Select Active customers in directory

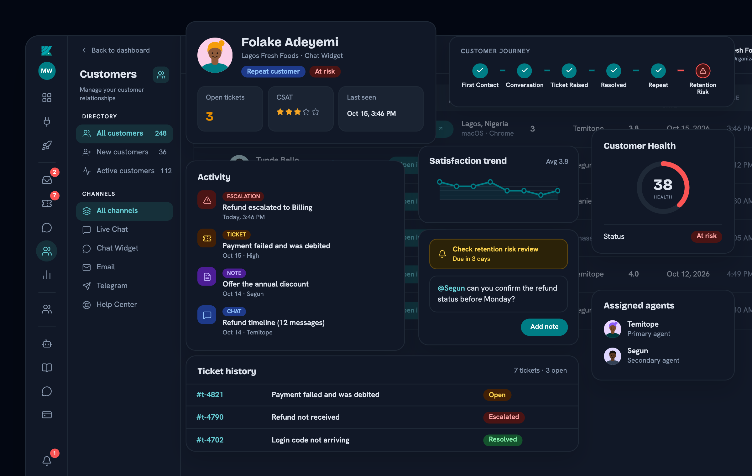click(x=124, y=171)
